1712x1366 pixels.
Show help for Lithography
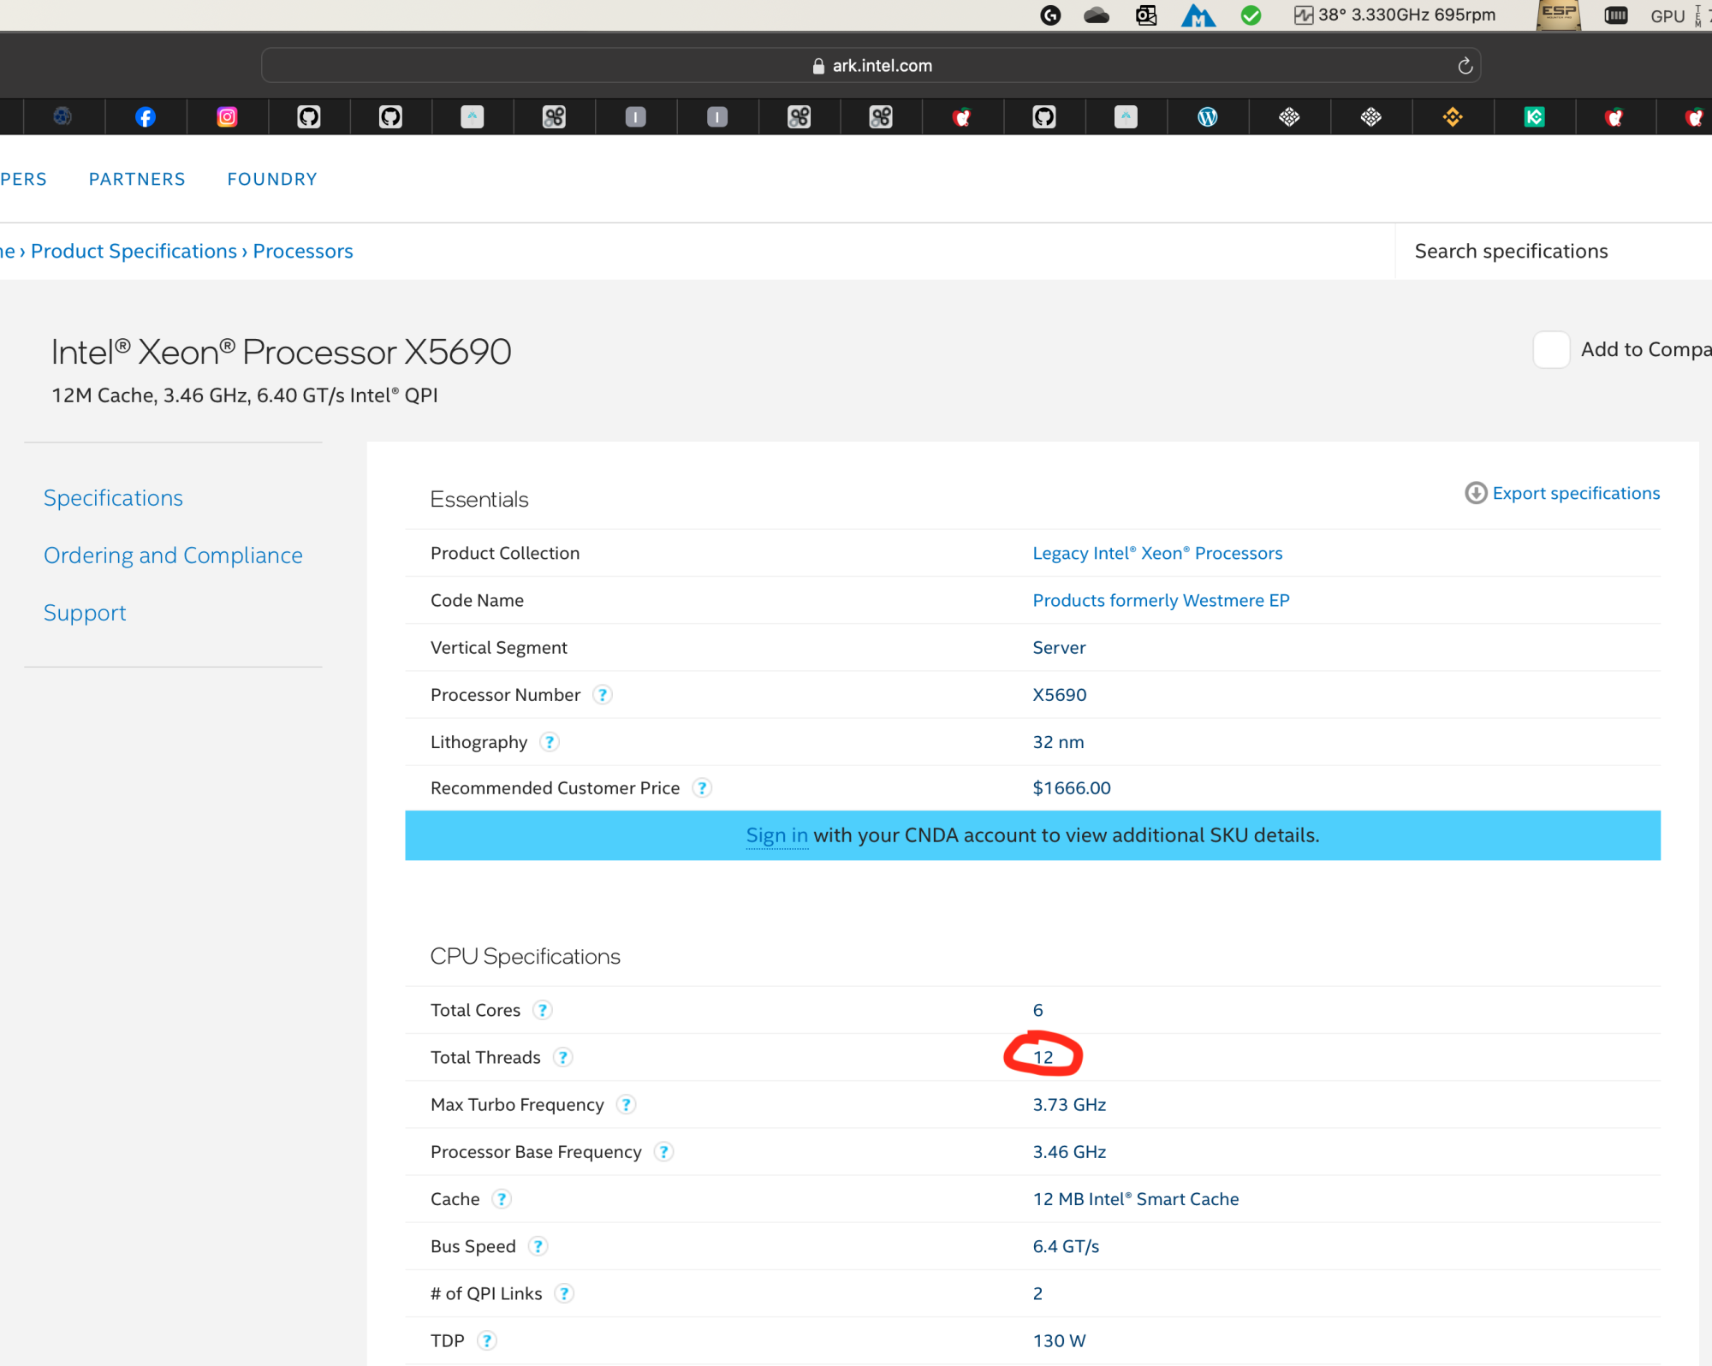pyautogui.click(x=550, y=742)
